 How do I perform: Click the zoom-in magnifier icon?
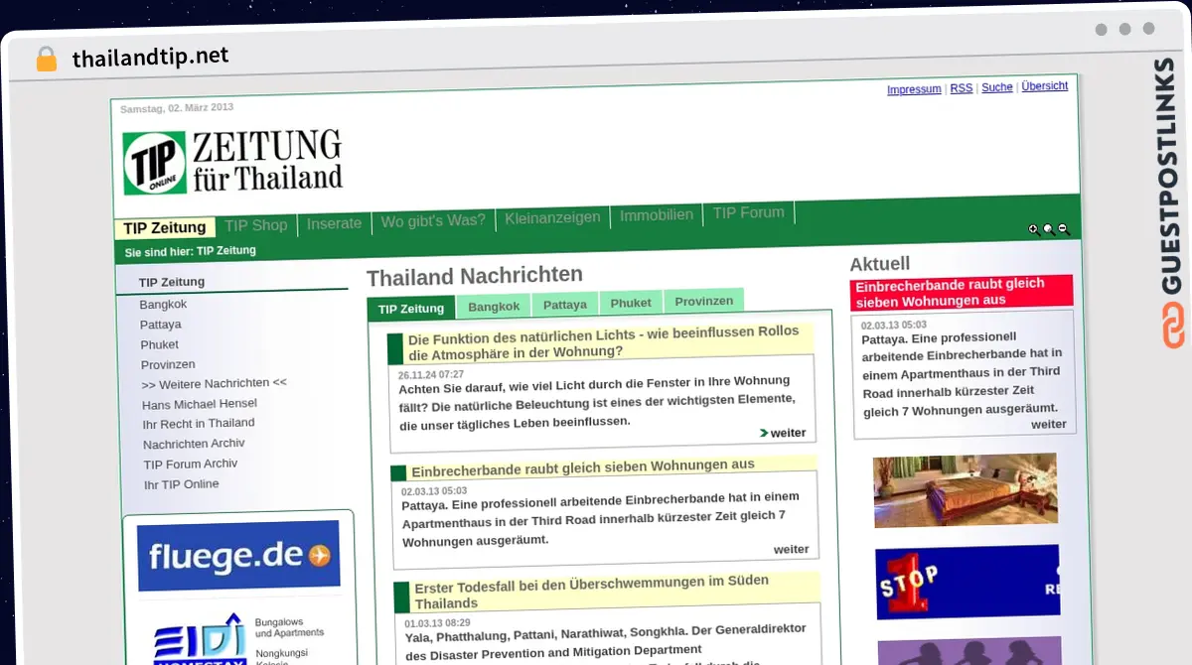(1033, 228)
